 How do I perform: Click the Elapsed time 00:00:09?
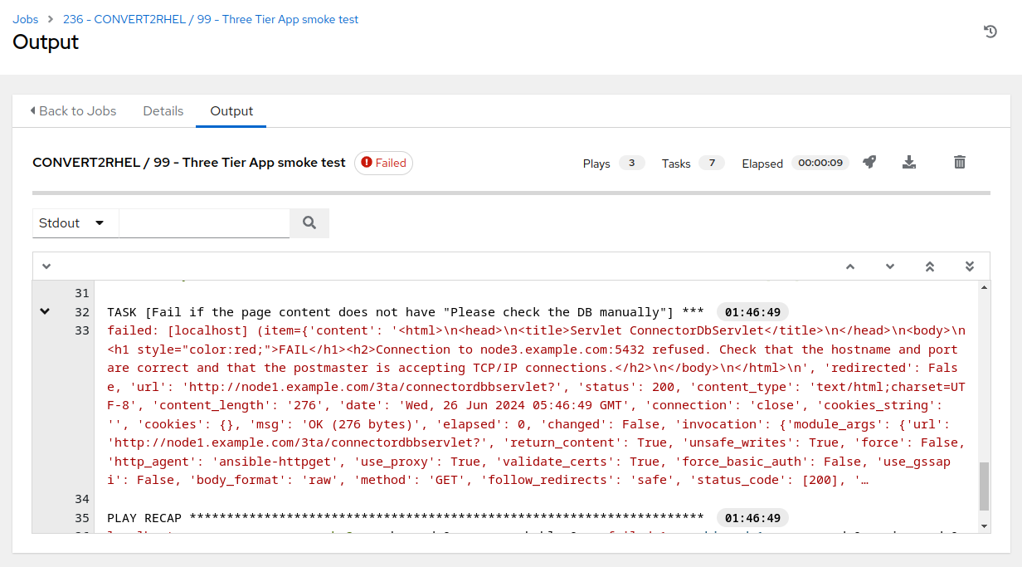pyautogui.click(x=820, y=163)
